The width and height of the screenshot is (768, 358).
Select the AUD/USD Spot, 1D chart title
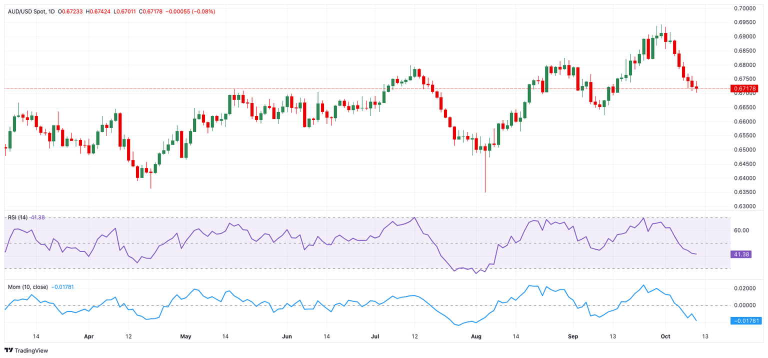pyautogui.click(x=31, y=11)
